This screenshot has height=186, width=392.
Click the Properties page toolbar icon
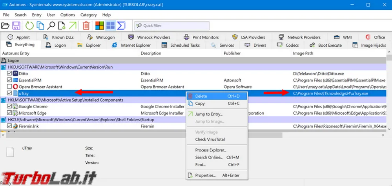pos(62,26)
